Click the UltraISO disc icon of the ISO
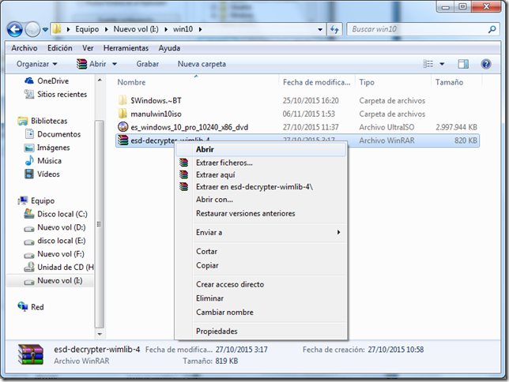This screenshot has height=382, width=509. [x=123, y=127]
